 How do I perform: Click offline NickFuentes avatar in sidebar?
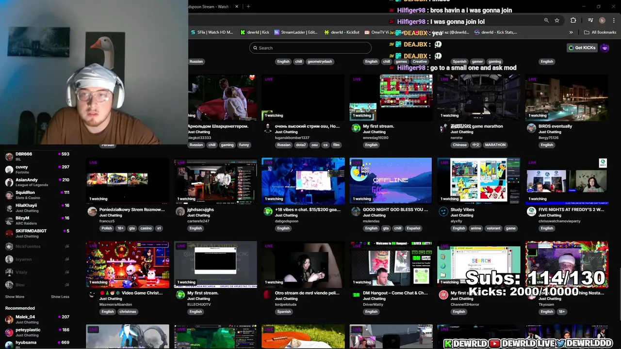[x=9, y=246]
